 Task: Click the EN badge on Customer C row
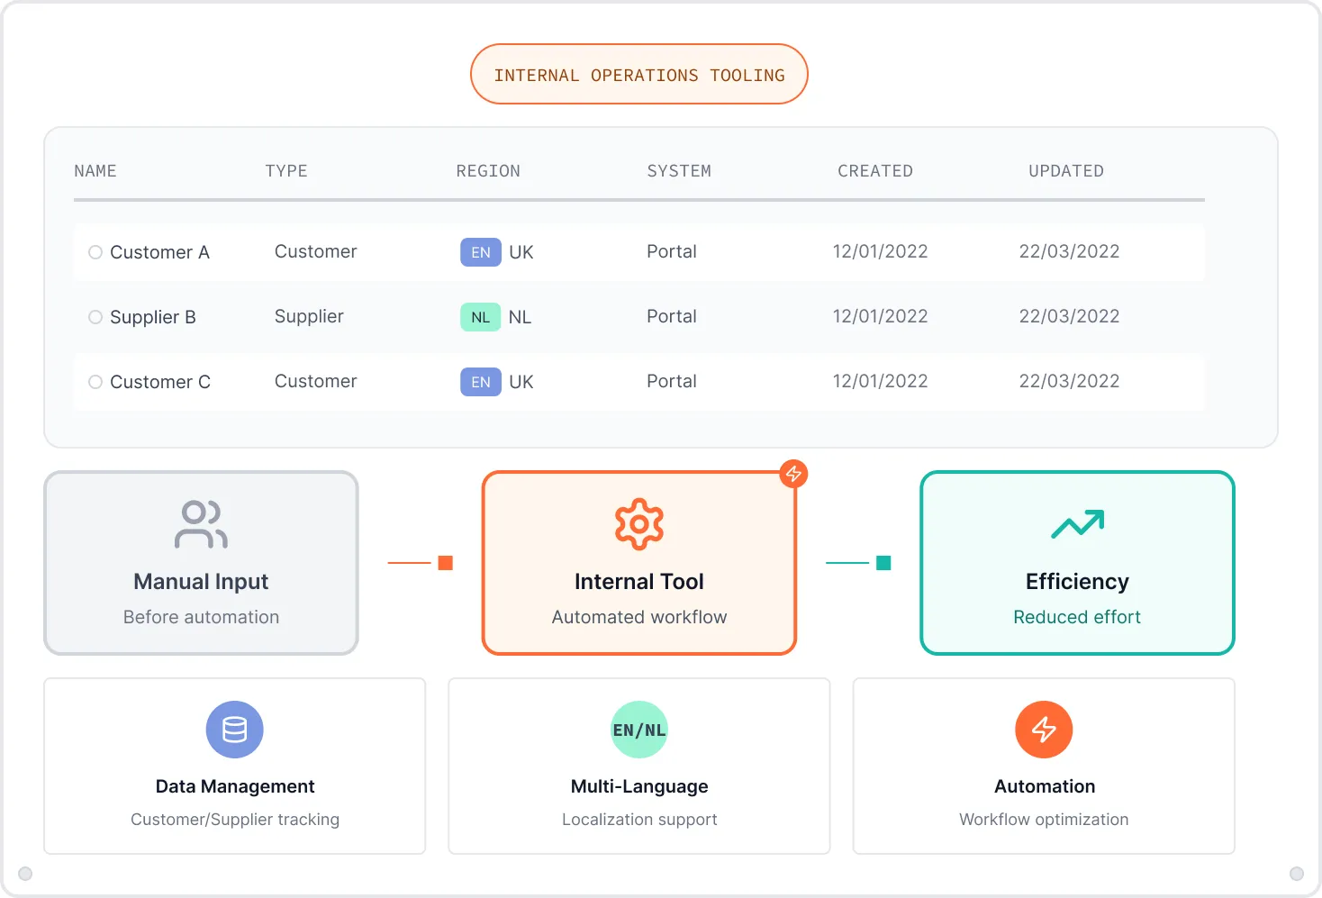[x=480, y=382]
